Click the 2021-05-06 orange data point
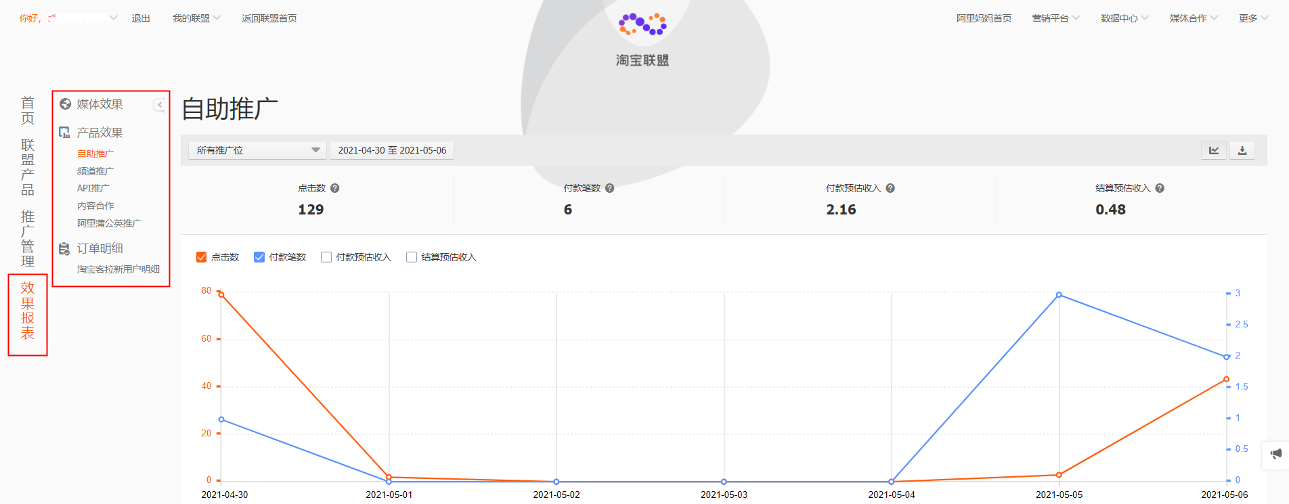This screenshot has width=1289, height=504. (1226, 380)
